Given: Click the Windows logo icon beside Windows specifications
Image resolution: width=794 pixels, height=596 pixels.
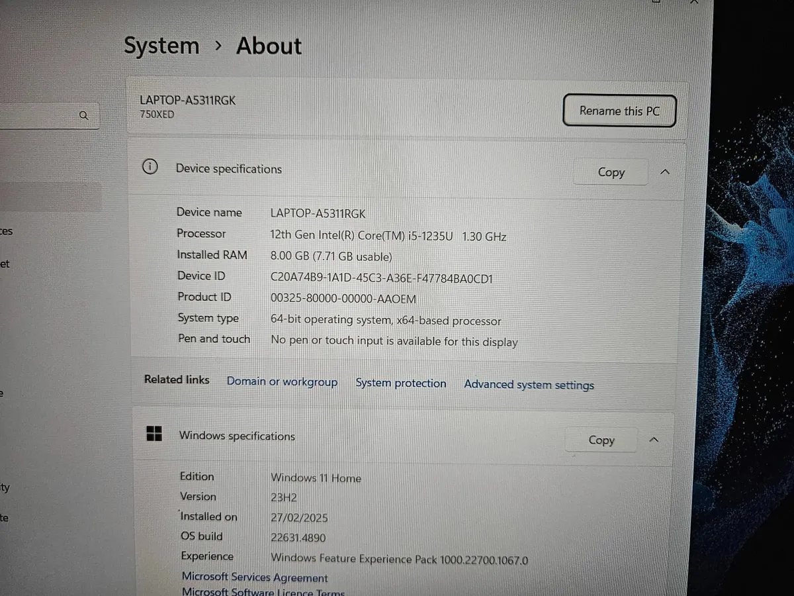Looking at the screenshot, I should click(154, 434).
